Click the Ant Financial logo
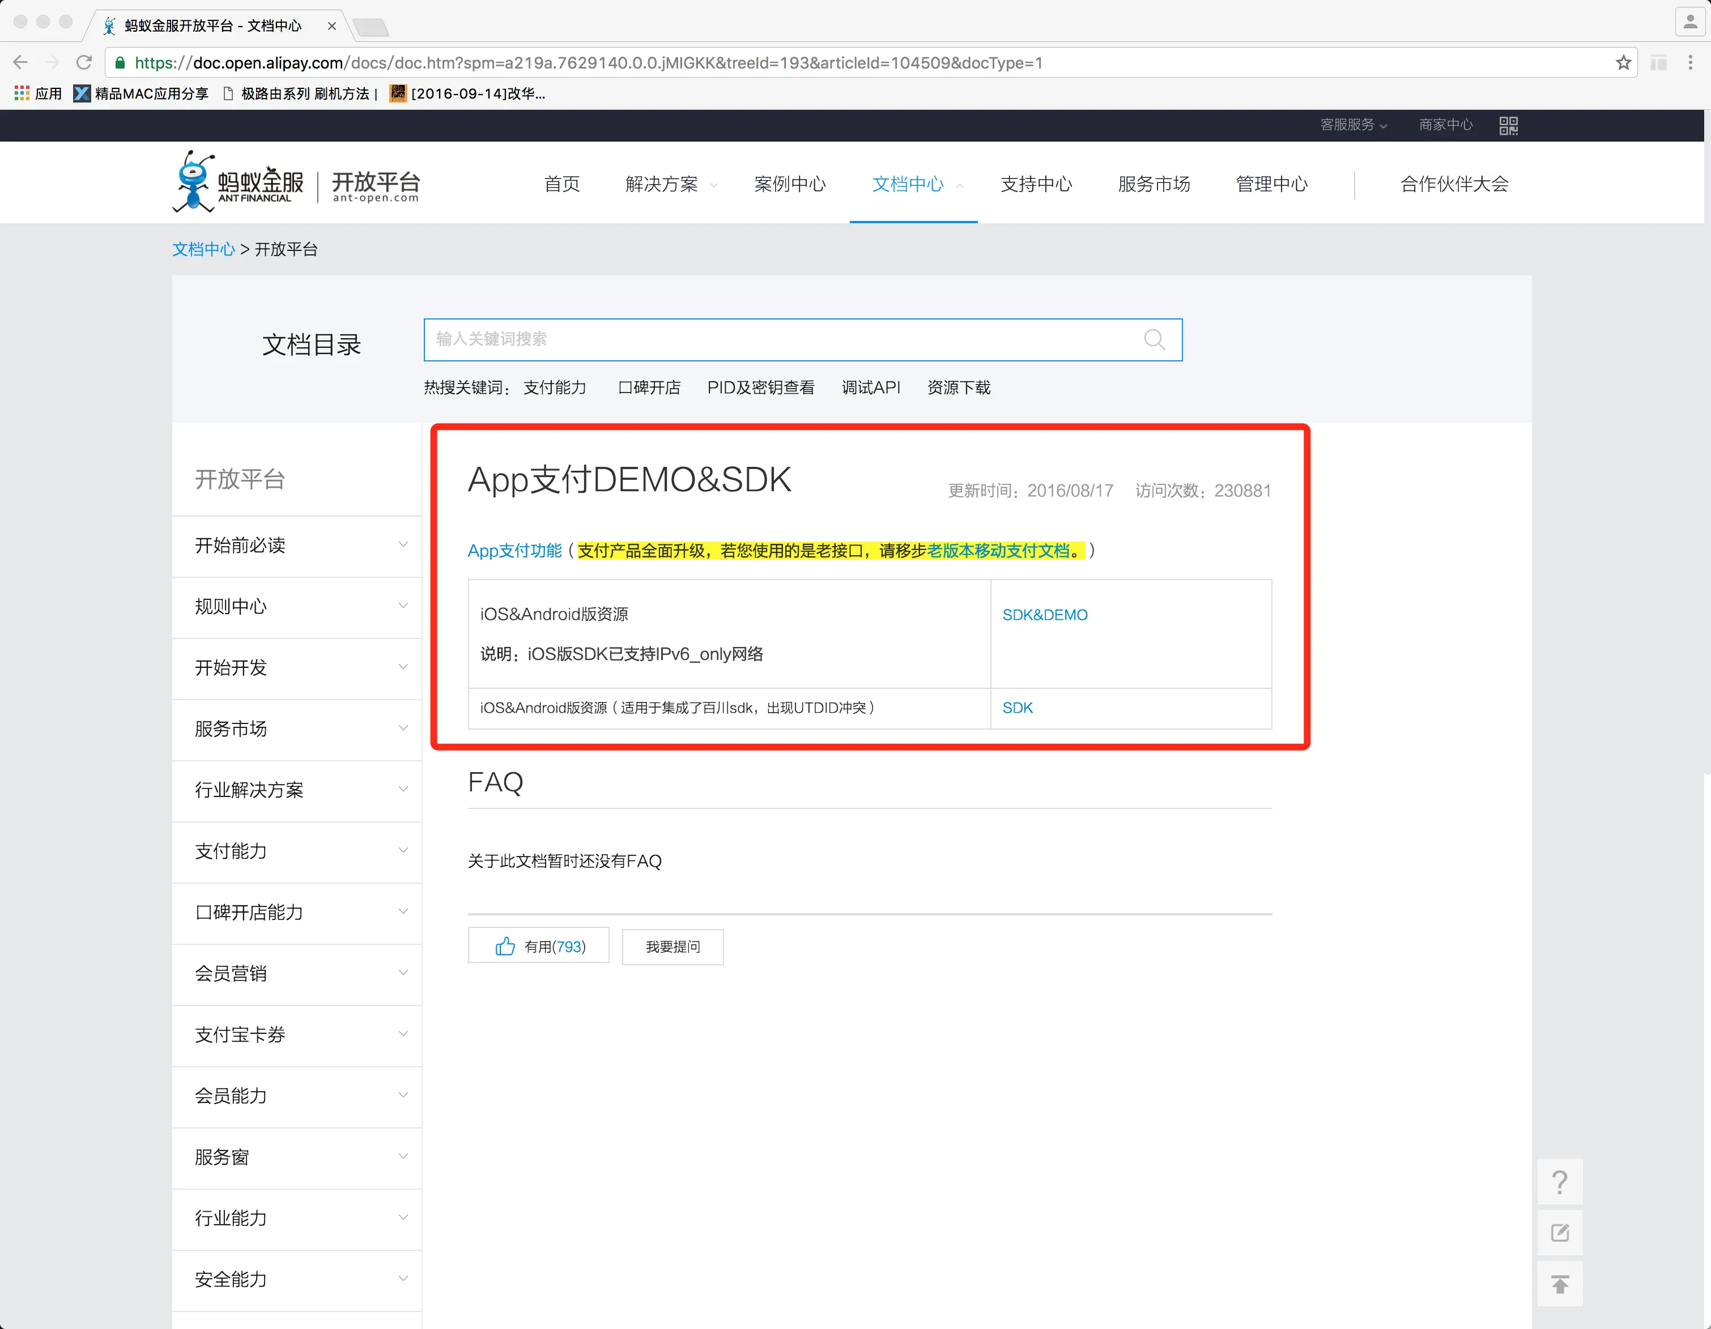 237,182
